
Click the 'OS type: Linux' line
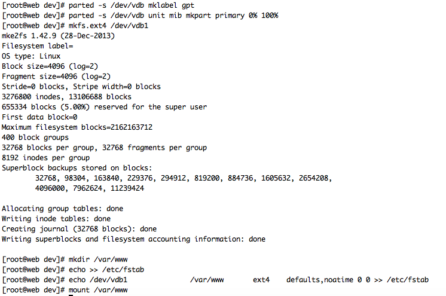[x=31, y=56]
